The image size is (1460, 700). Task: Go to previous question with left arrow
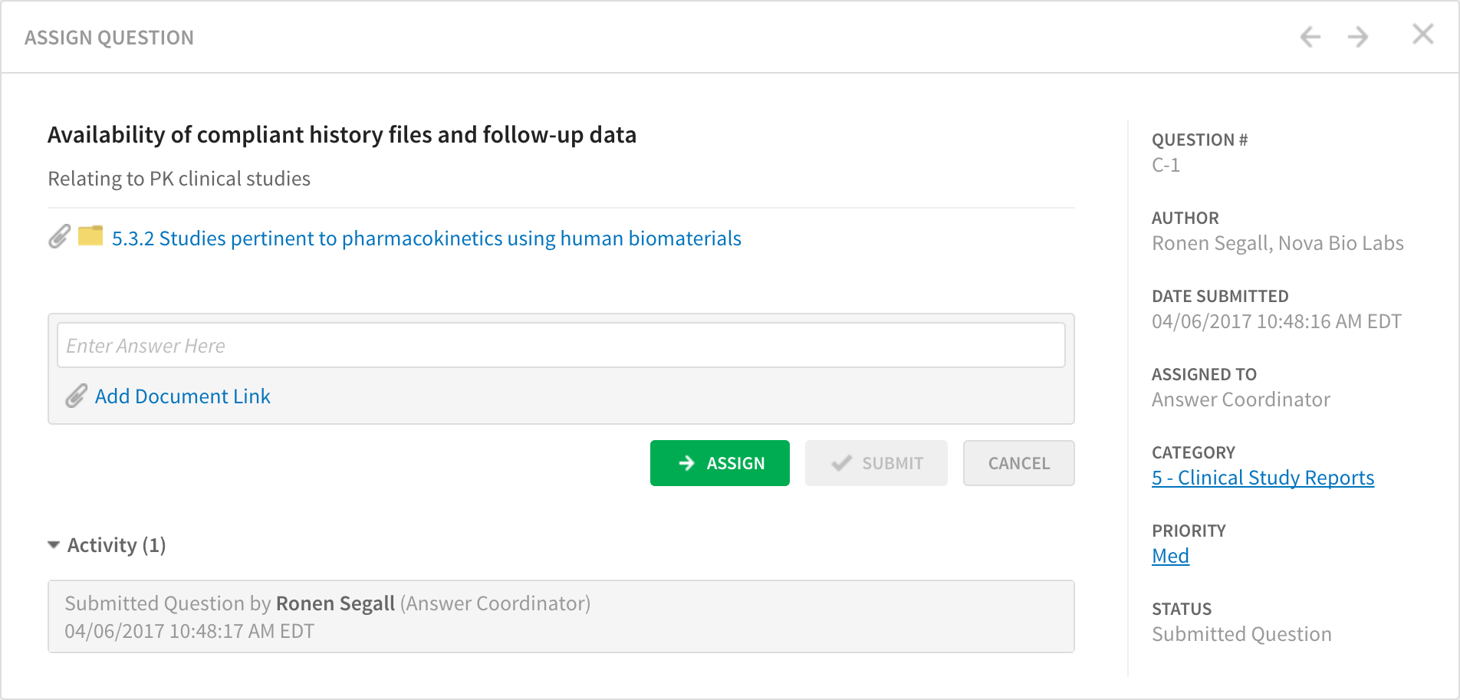point(1310,37)
